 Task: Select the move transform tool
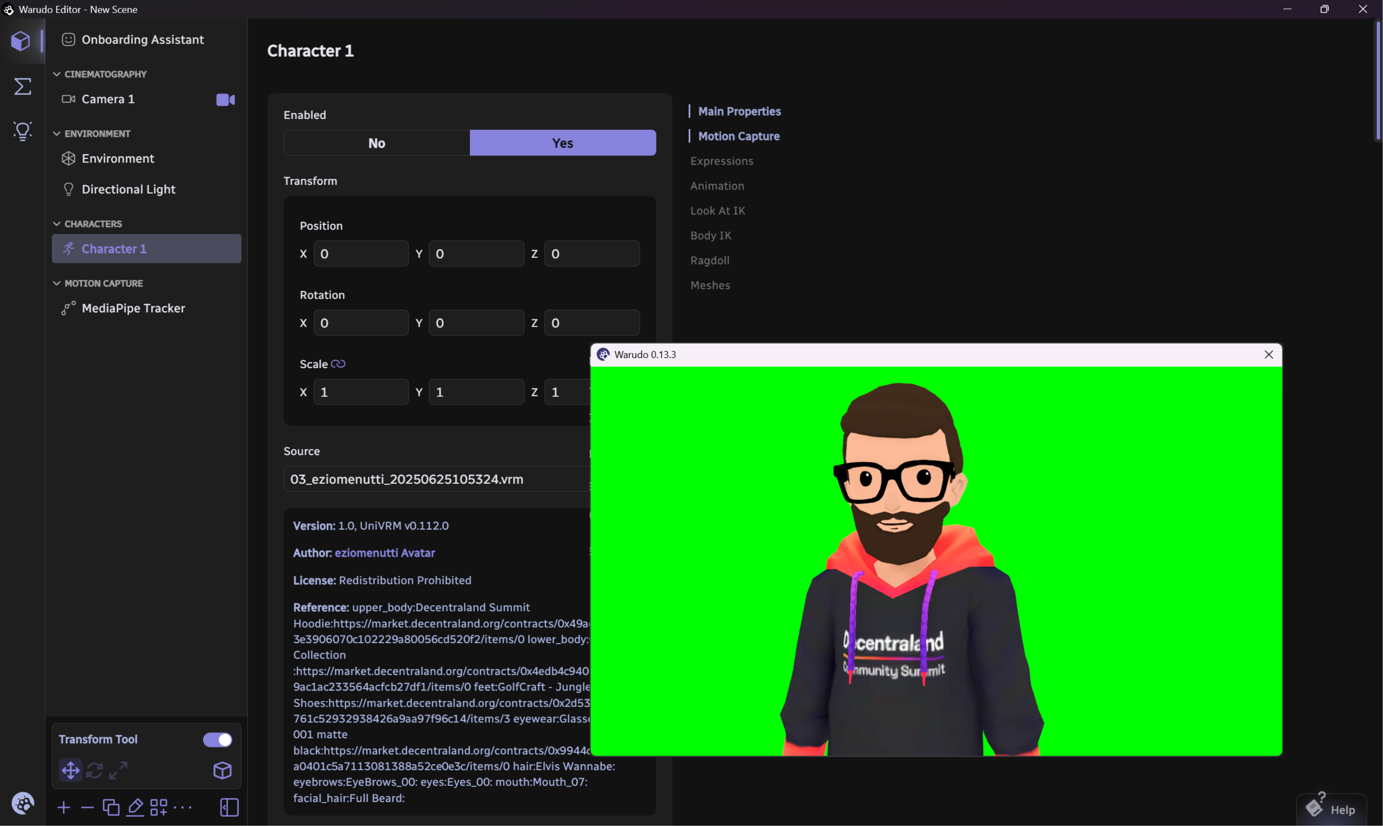pyautogui.click(x=71, y=770)
